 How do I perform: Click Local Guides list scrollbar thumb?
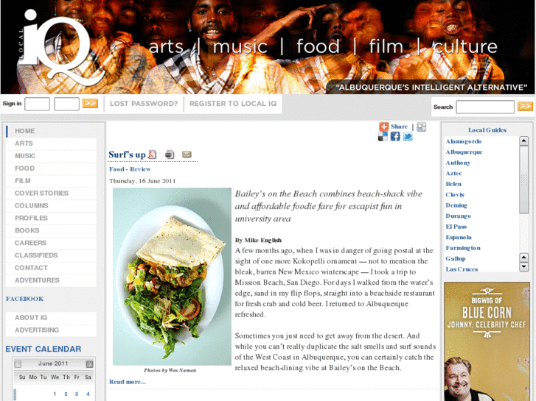point(523,180)
